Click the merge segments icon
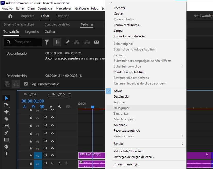 (x=76, y=42)
